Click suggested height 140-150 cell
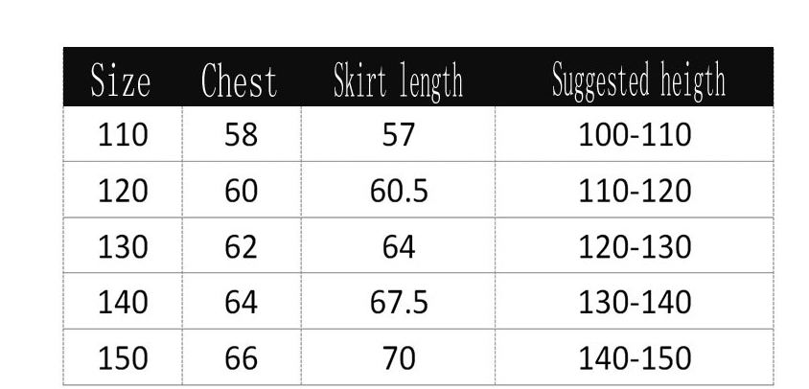809x389 pixels. pos(635,357)
